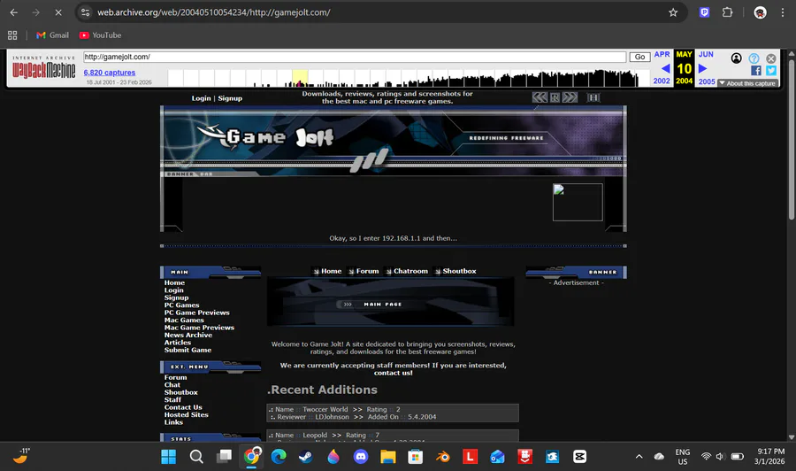Jump to the previous capture with the left arrow
Image resolution: width=796 pixels, height=471 pixels.
coord(665,68)
